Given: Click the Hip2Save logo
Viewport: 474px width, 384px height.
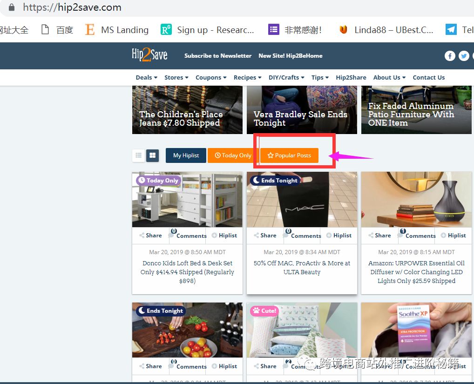Looking at the screenshot, I should (149, 54).
